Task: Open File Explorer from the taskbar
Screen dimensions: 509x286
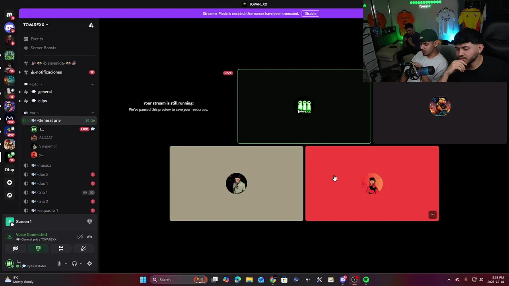Action: pos(249,280)
